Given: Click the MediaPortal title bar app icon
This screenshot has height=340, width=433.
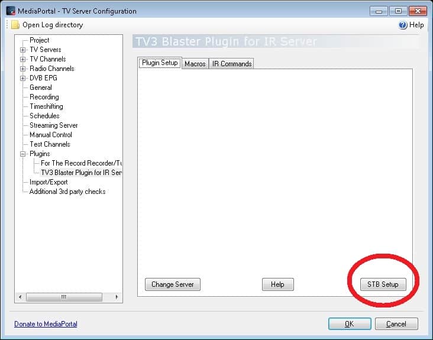Looking at the screenshot, I should pyautogui.click(x=11, y=11).
